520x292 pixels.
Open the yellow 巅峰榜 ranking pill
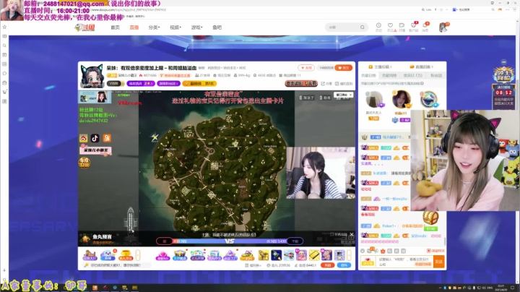click(x=199, y=83)
